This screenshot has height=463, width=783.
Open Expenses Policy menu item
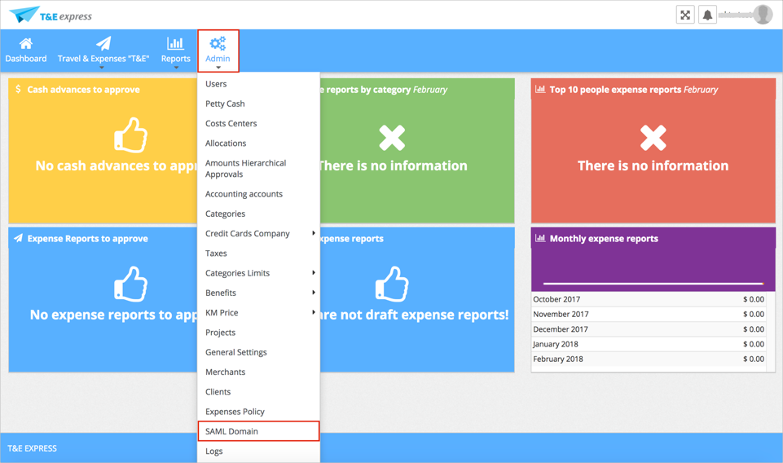[x=235, y=412]
